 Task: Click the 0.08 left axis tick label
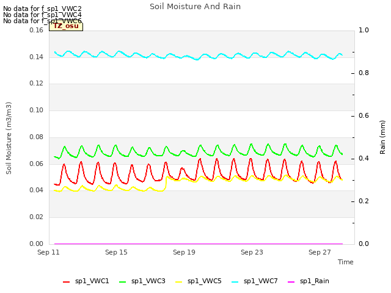point(37,137)
